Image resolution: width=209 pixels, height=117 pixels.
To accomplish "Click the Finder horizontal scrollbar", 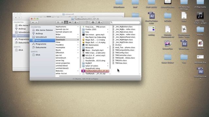I will point(100,76).
